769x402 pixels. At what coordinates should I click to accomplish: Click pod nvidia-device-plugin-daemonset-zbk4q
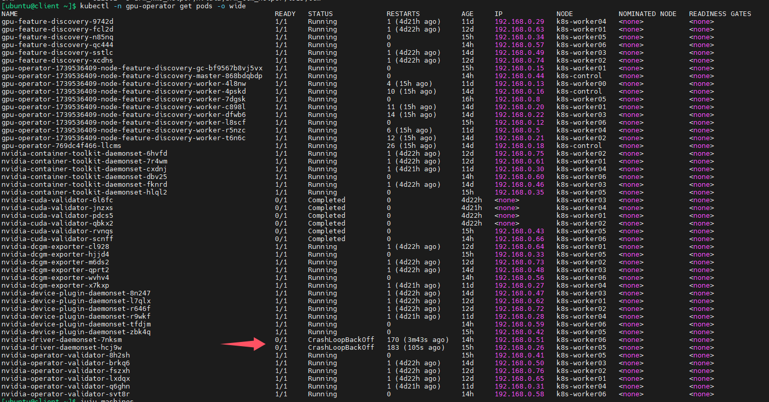pos(76,332)
